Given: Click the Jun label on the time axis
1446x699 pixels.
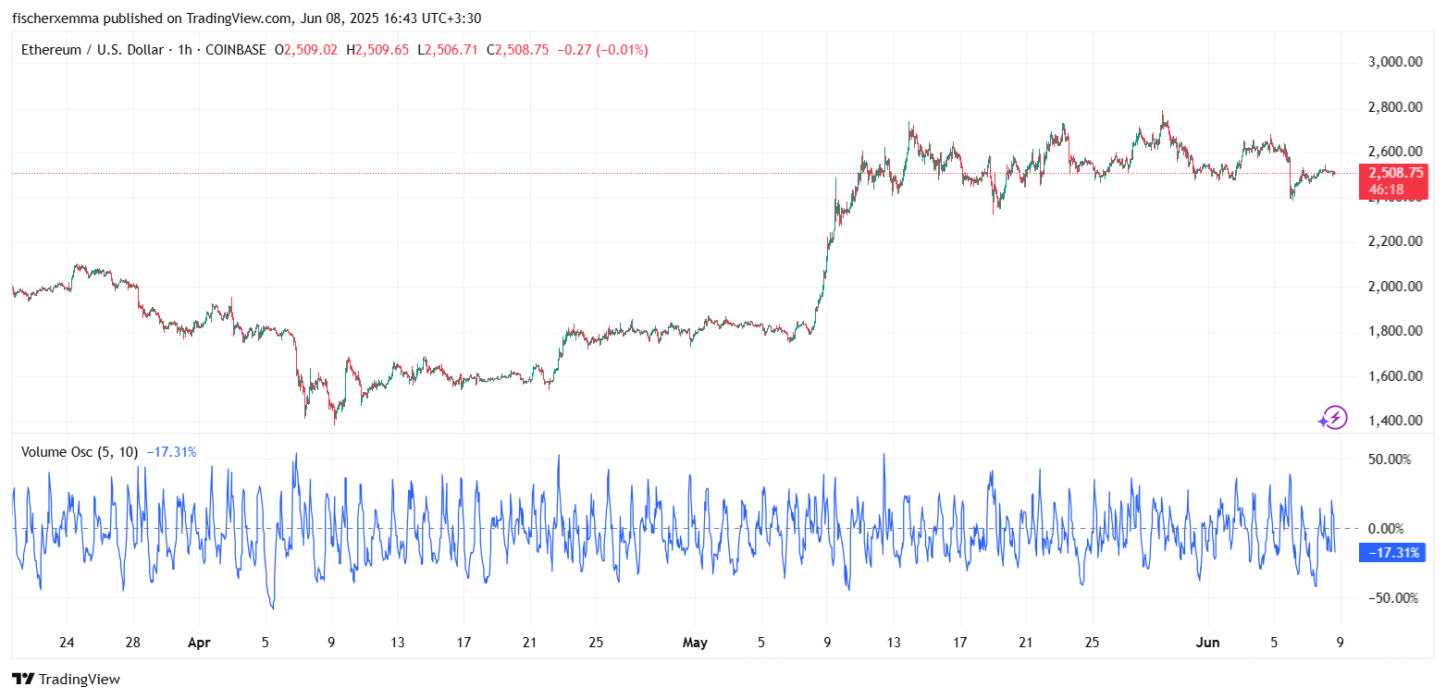Looking at the screenshot, I should 1208,642.
